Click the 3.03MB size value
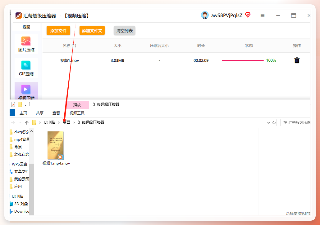This screenshot has width=320, height=225. point(117,60)
